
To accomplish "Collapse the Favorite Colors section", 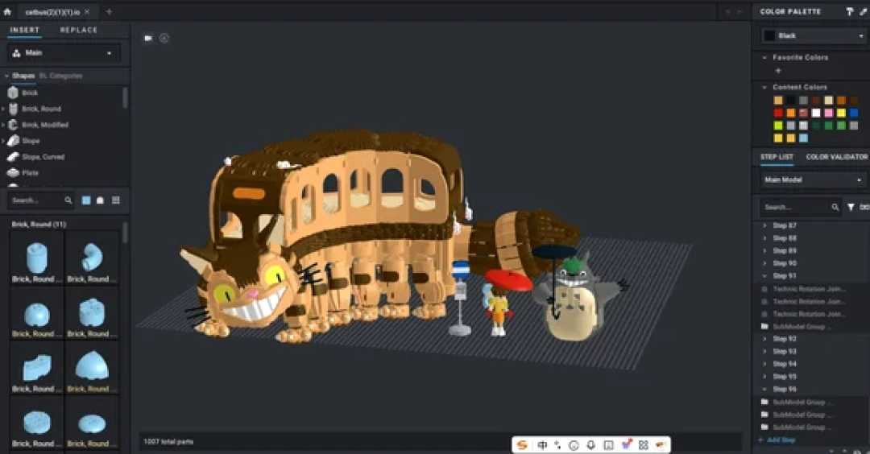I will pos(764,58).
